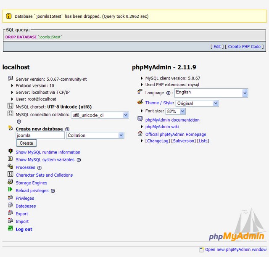This screenshot has height=257, width=269.
Task: Click the new window icon at bottom
Action: click(201, 250)
